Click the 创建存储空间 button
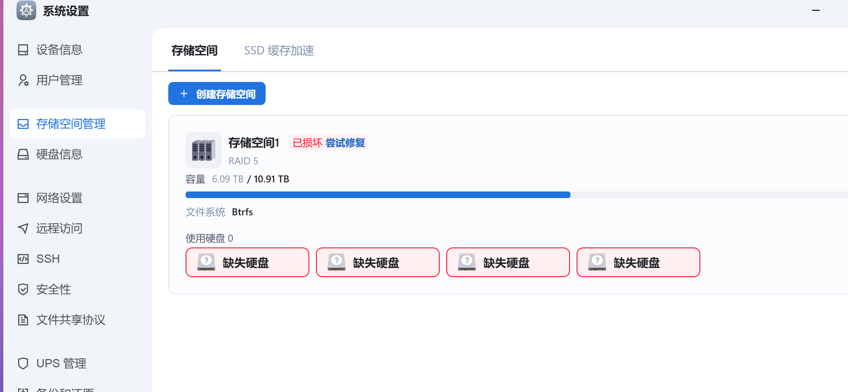 coord(217,93)
